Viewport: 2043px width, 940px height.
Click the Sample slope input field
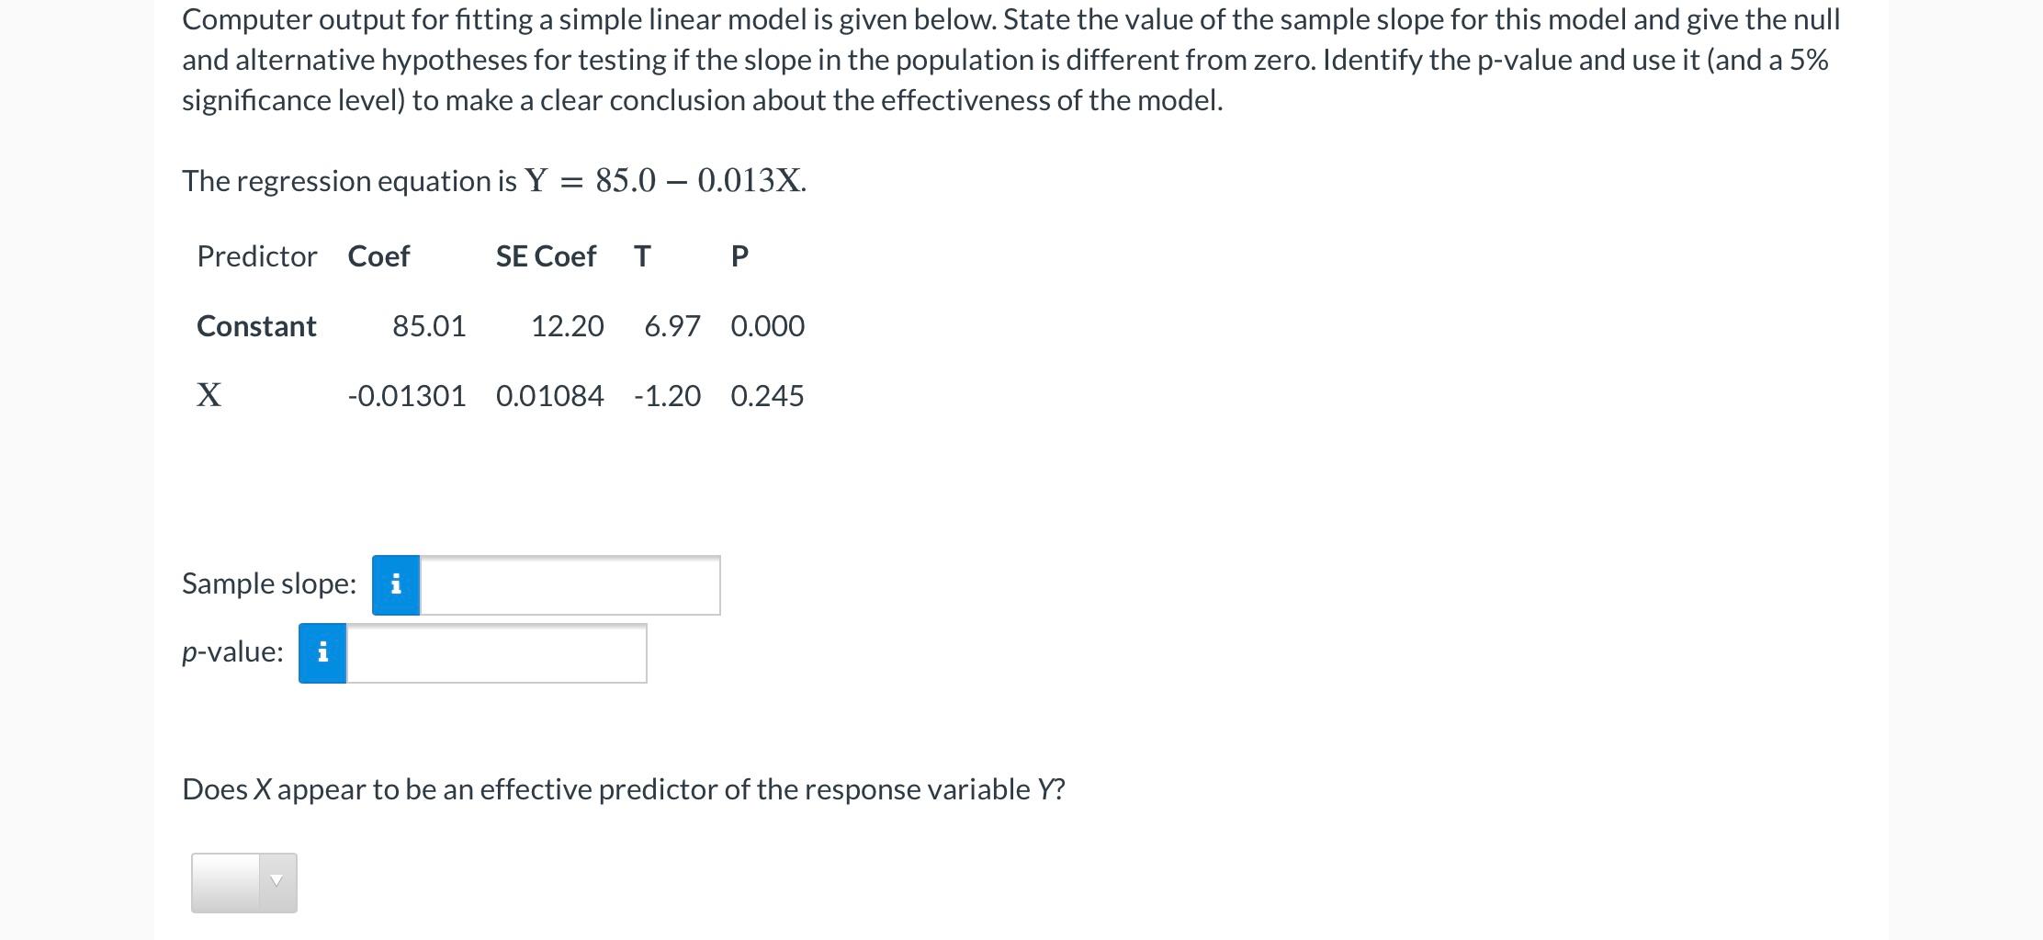tap(570, 583)
